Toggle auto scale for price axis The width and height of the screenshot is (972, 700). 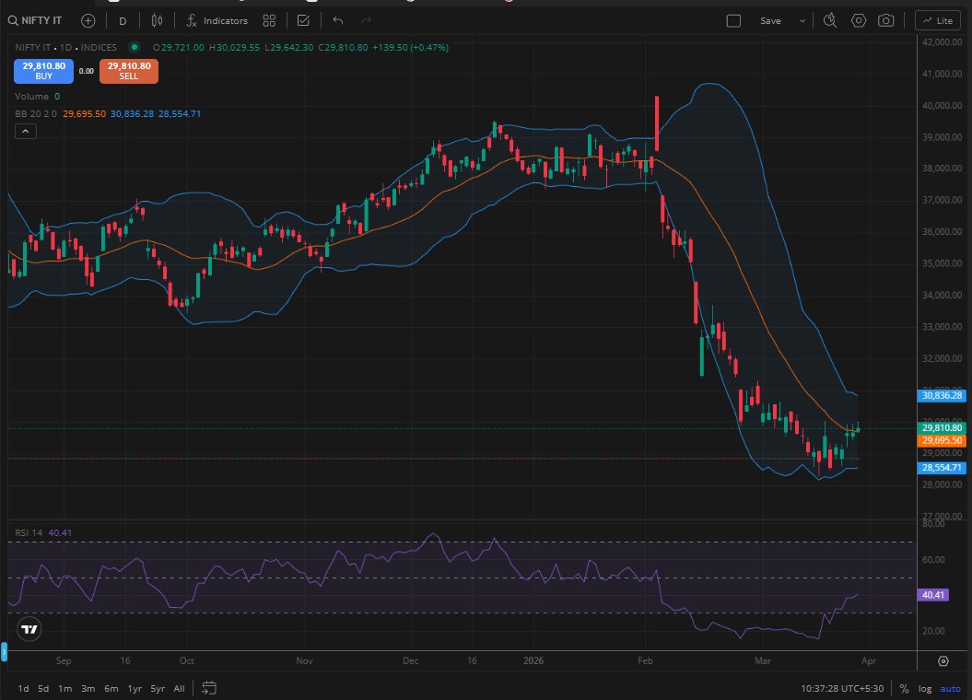(949, 688)
